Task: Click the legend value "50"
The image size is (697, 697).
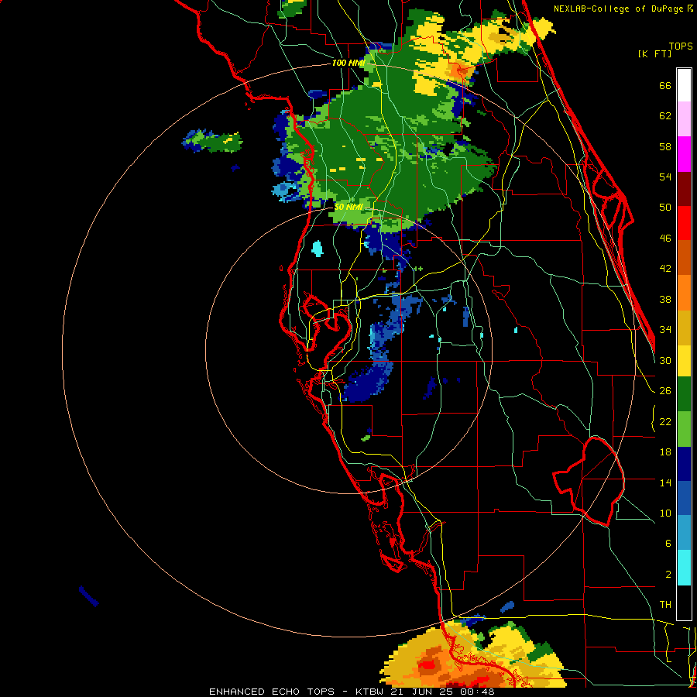Action: (665, 208)
